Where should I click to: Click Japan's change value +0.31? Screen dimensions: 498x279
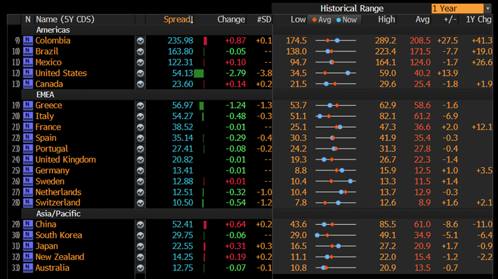coord(235,246)
